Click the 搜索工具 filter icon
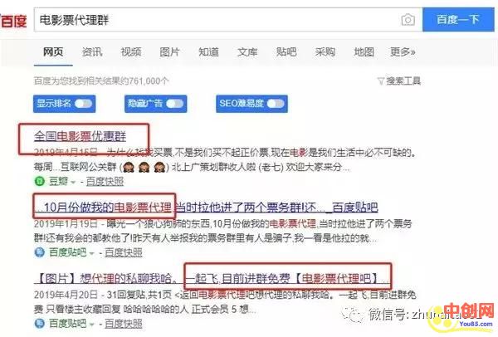The height and width of the screenshot is (337, 498). 380,81
